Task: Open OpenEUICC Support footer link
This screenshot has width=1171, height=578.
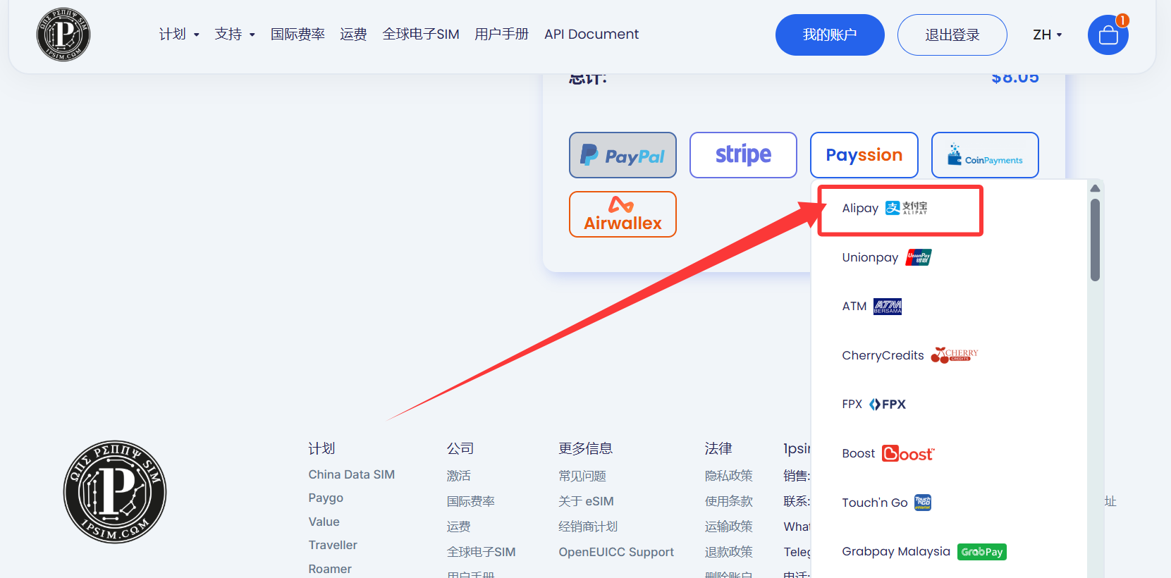Action: point(616,552)
